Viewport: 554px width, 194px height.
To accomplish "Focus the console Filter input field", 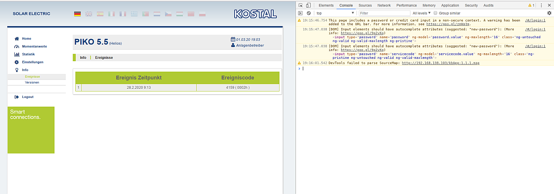I will click(x=384, y=13).
